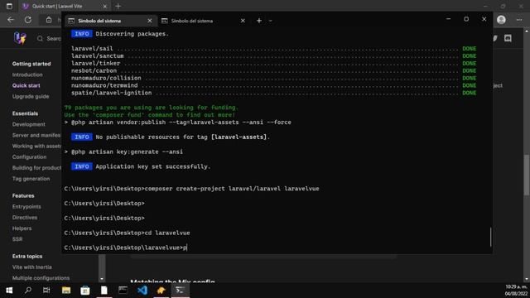This screenshot has height=298, width=530.
Task: Open the white document app on taskbar
Action: coord(104,291)
